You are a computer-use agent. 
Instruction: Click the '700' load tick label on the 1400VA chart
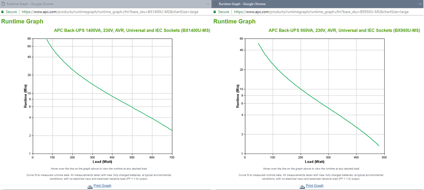coord(172,157)
